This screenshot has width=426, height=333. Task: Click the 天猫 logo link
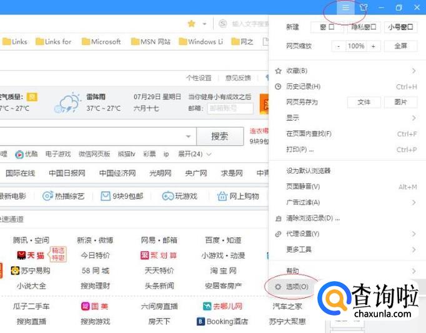pos(31,256)
